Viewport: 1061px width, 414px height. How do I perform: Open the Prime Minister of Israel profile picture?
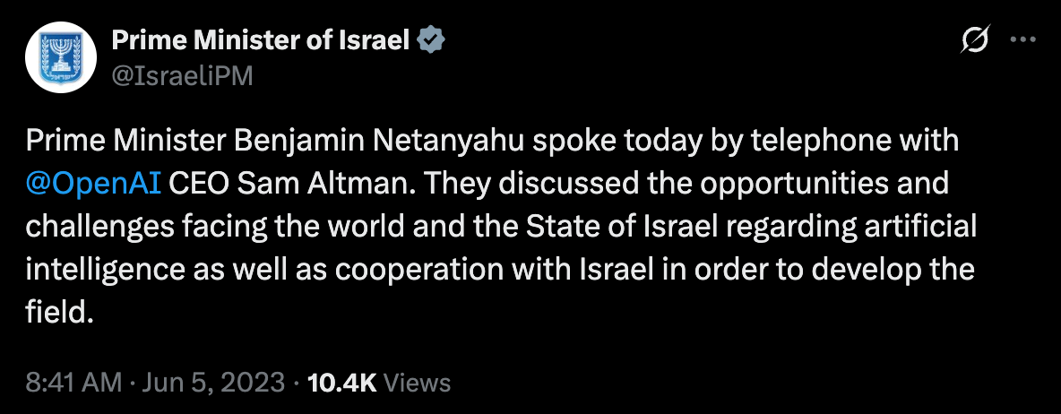coord(60,58)
